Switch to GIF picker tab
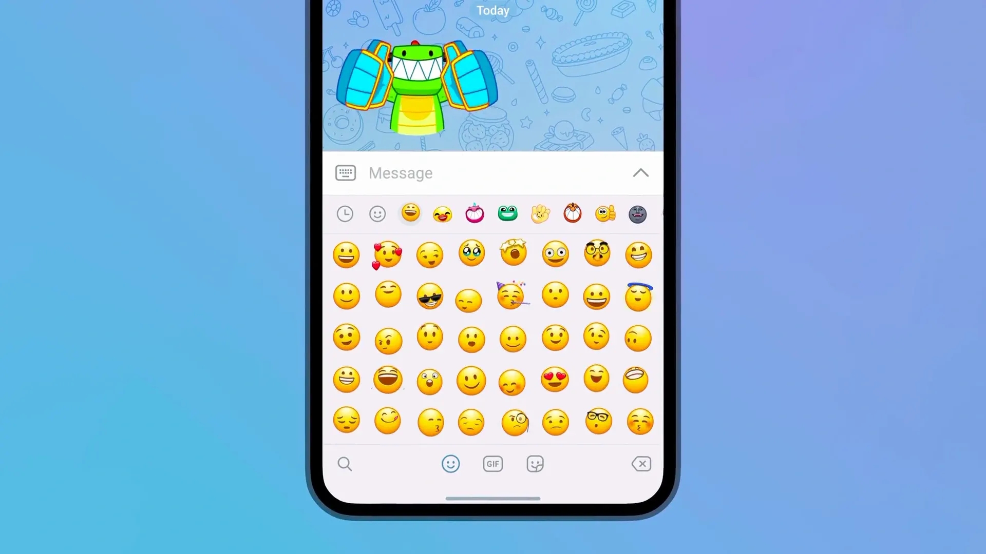This screenshot has height=554, width=986. pyautogui.click(x=493, y=464)
